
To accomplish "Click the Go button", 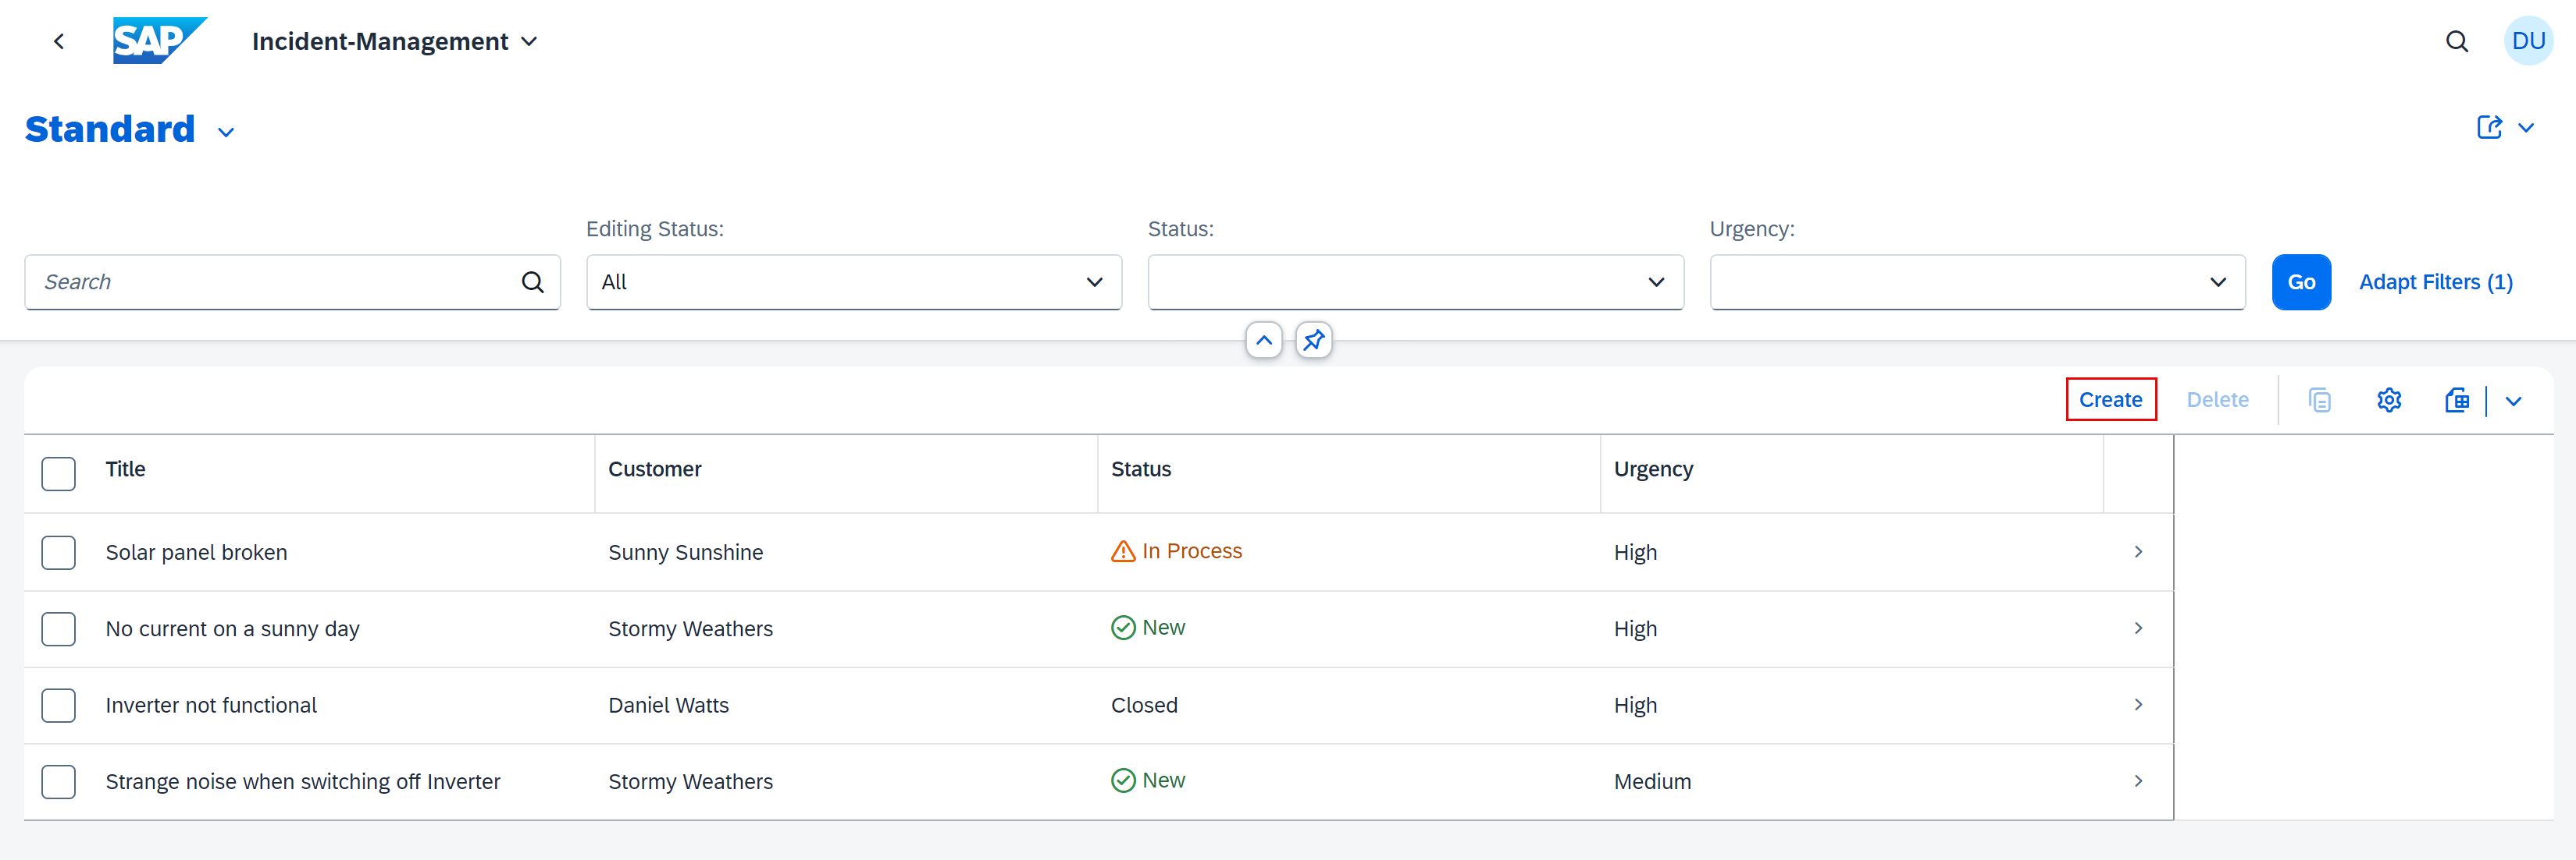I will point(2301,281).
